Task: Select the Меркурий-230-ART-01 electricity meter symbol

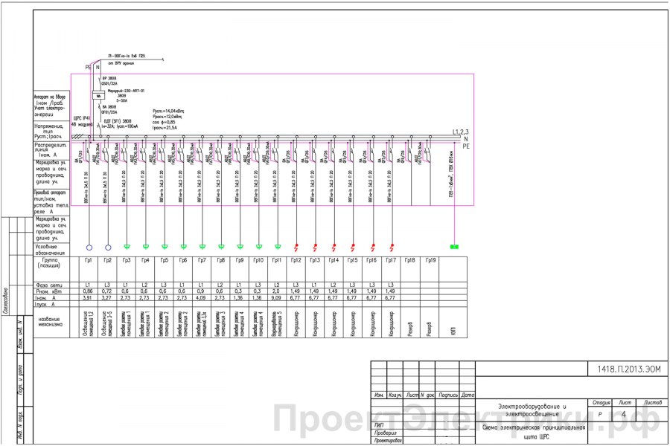Action: point(98,95)
